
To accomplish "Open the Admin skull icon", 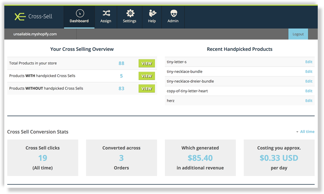I will coord(174,14).
